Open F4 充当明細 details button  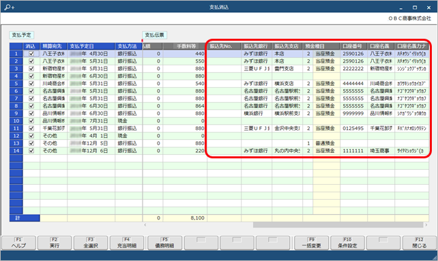pos(127,243)
